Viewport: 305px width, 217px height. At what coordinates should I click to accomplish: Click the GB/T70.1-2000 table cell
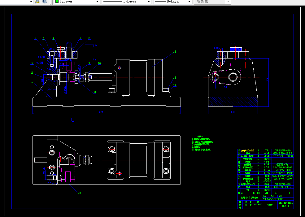pos(283,156)
